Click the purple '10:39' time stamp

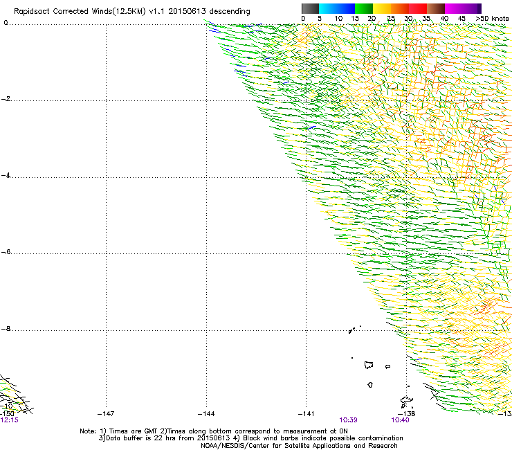point(348,420)
